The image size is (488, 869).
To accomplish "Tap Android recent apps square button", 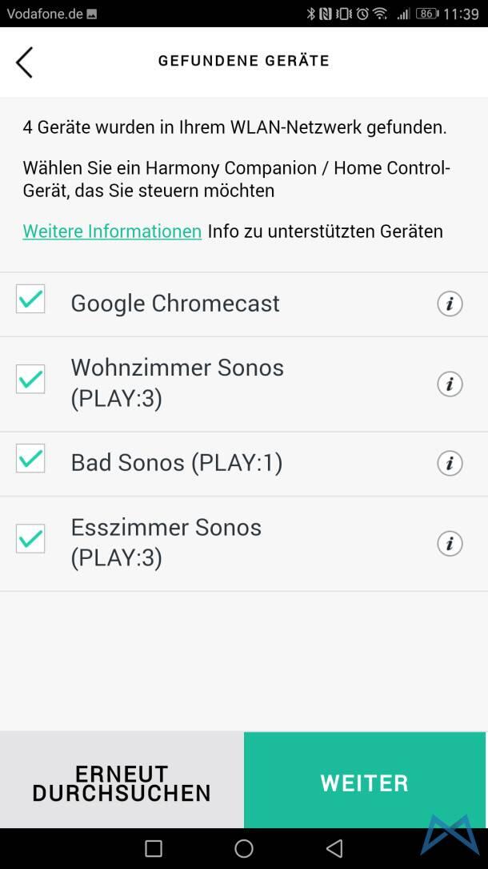I will (x=154, y=848).
